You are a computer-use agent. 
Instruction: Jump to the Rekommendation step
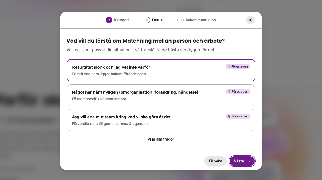201,20
